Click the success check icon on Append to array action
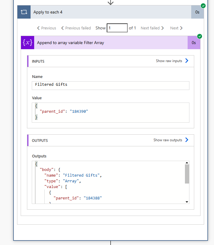The image size is (214, 245). 200,36
